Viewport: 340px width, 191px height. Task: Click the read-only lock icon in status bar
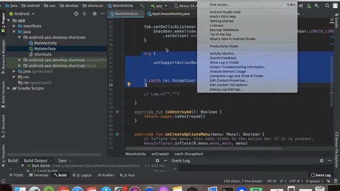[328, 181]
